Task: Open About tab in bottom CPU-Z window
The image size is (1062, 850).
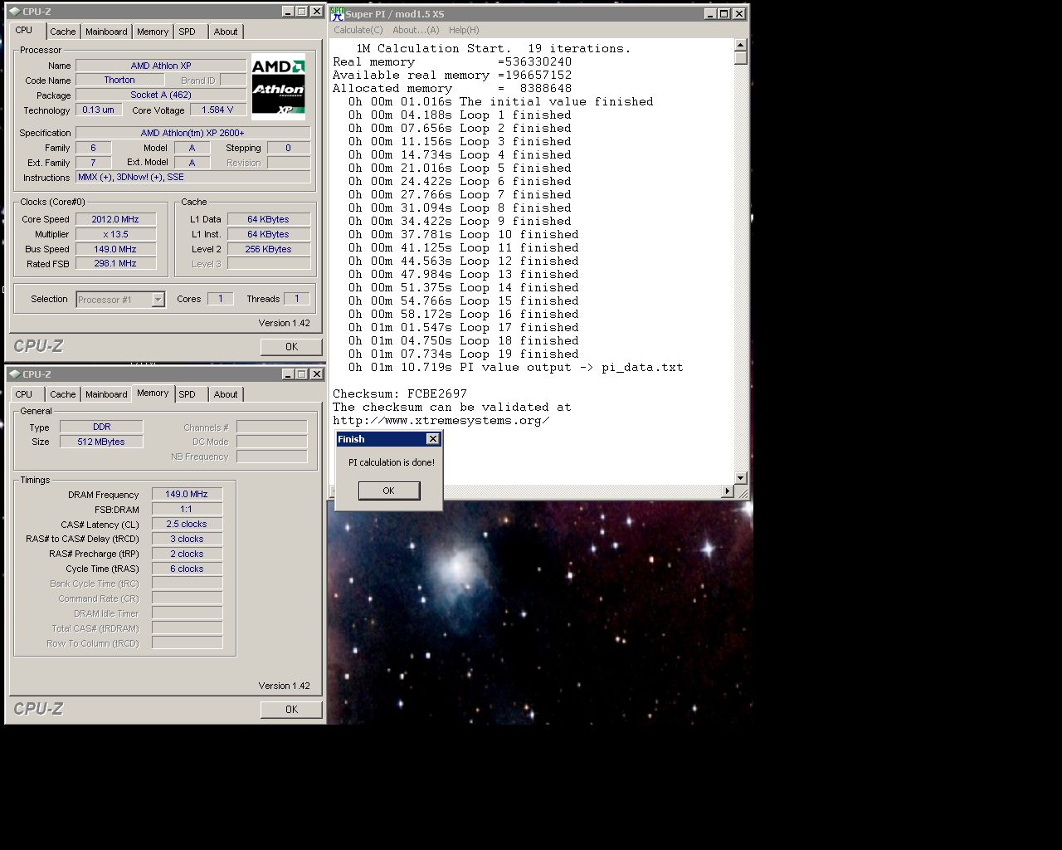Action: coord(226,394)
